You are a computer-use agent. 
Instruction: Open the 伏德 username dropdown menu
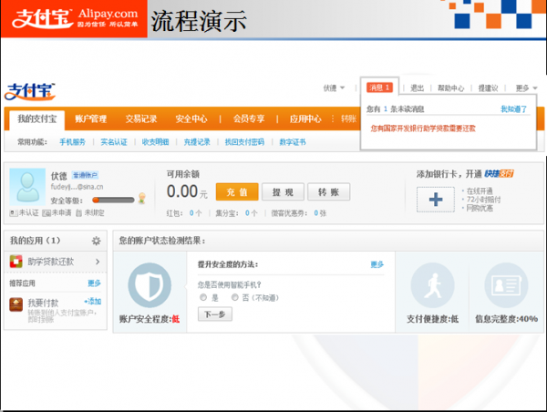click(x=335, y=88)
